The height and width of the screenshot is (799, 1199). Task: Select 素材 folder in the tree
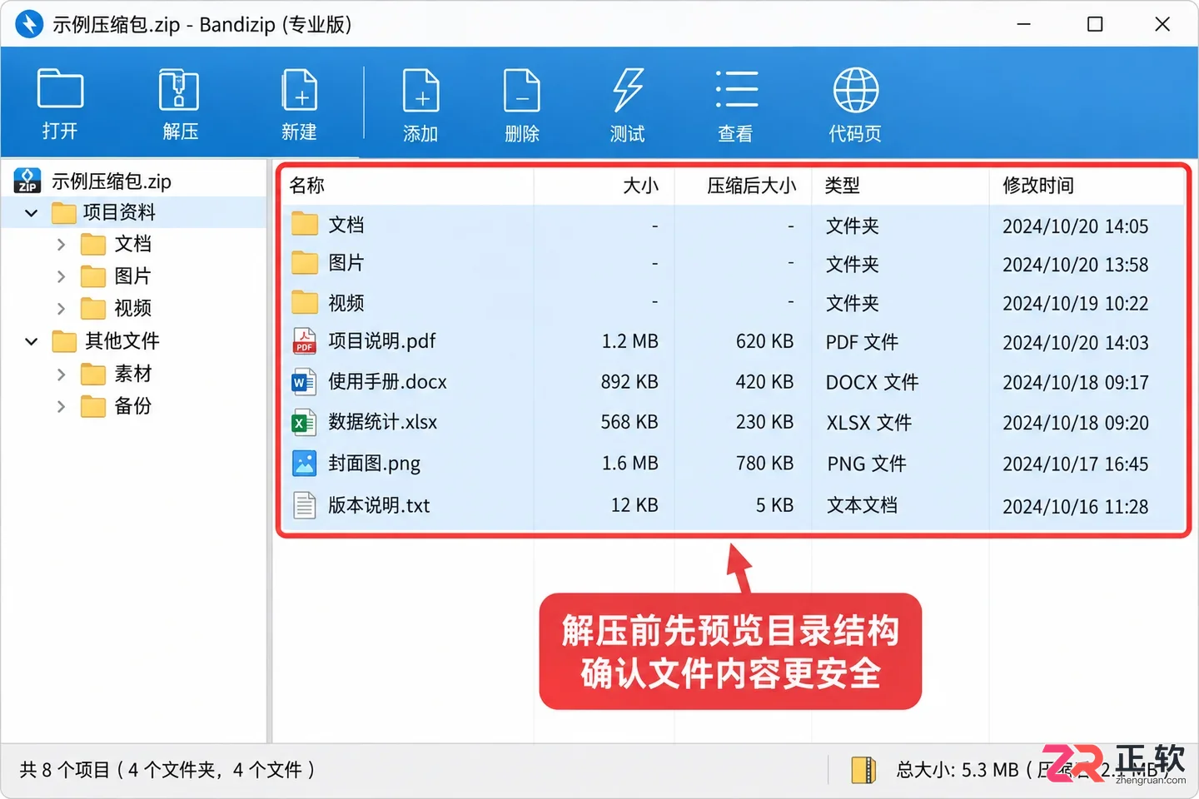point(133,374)
